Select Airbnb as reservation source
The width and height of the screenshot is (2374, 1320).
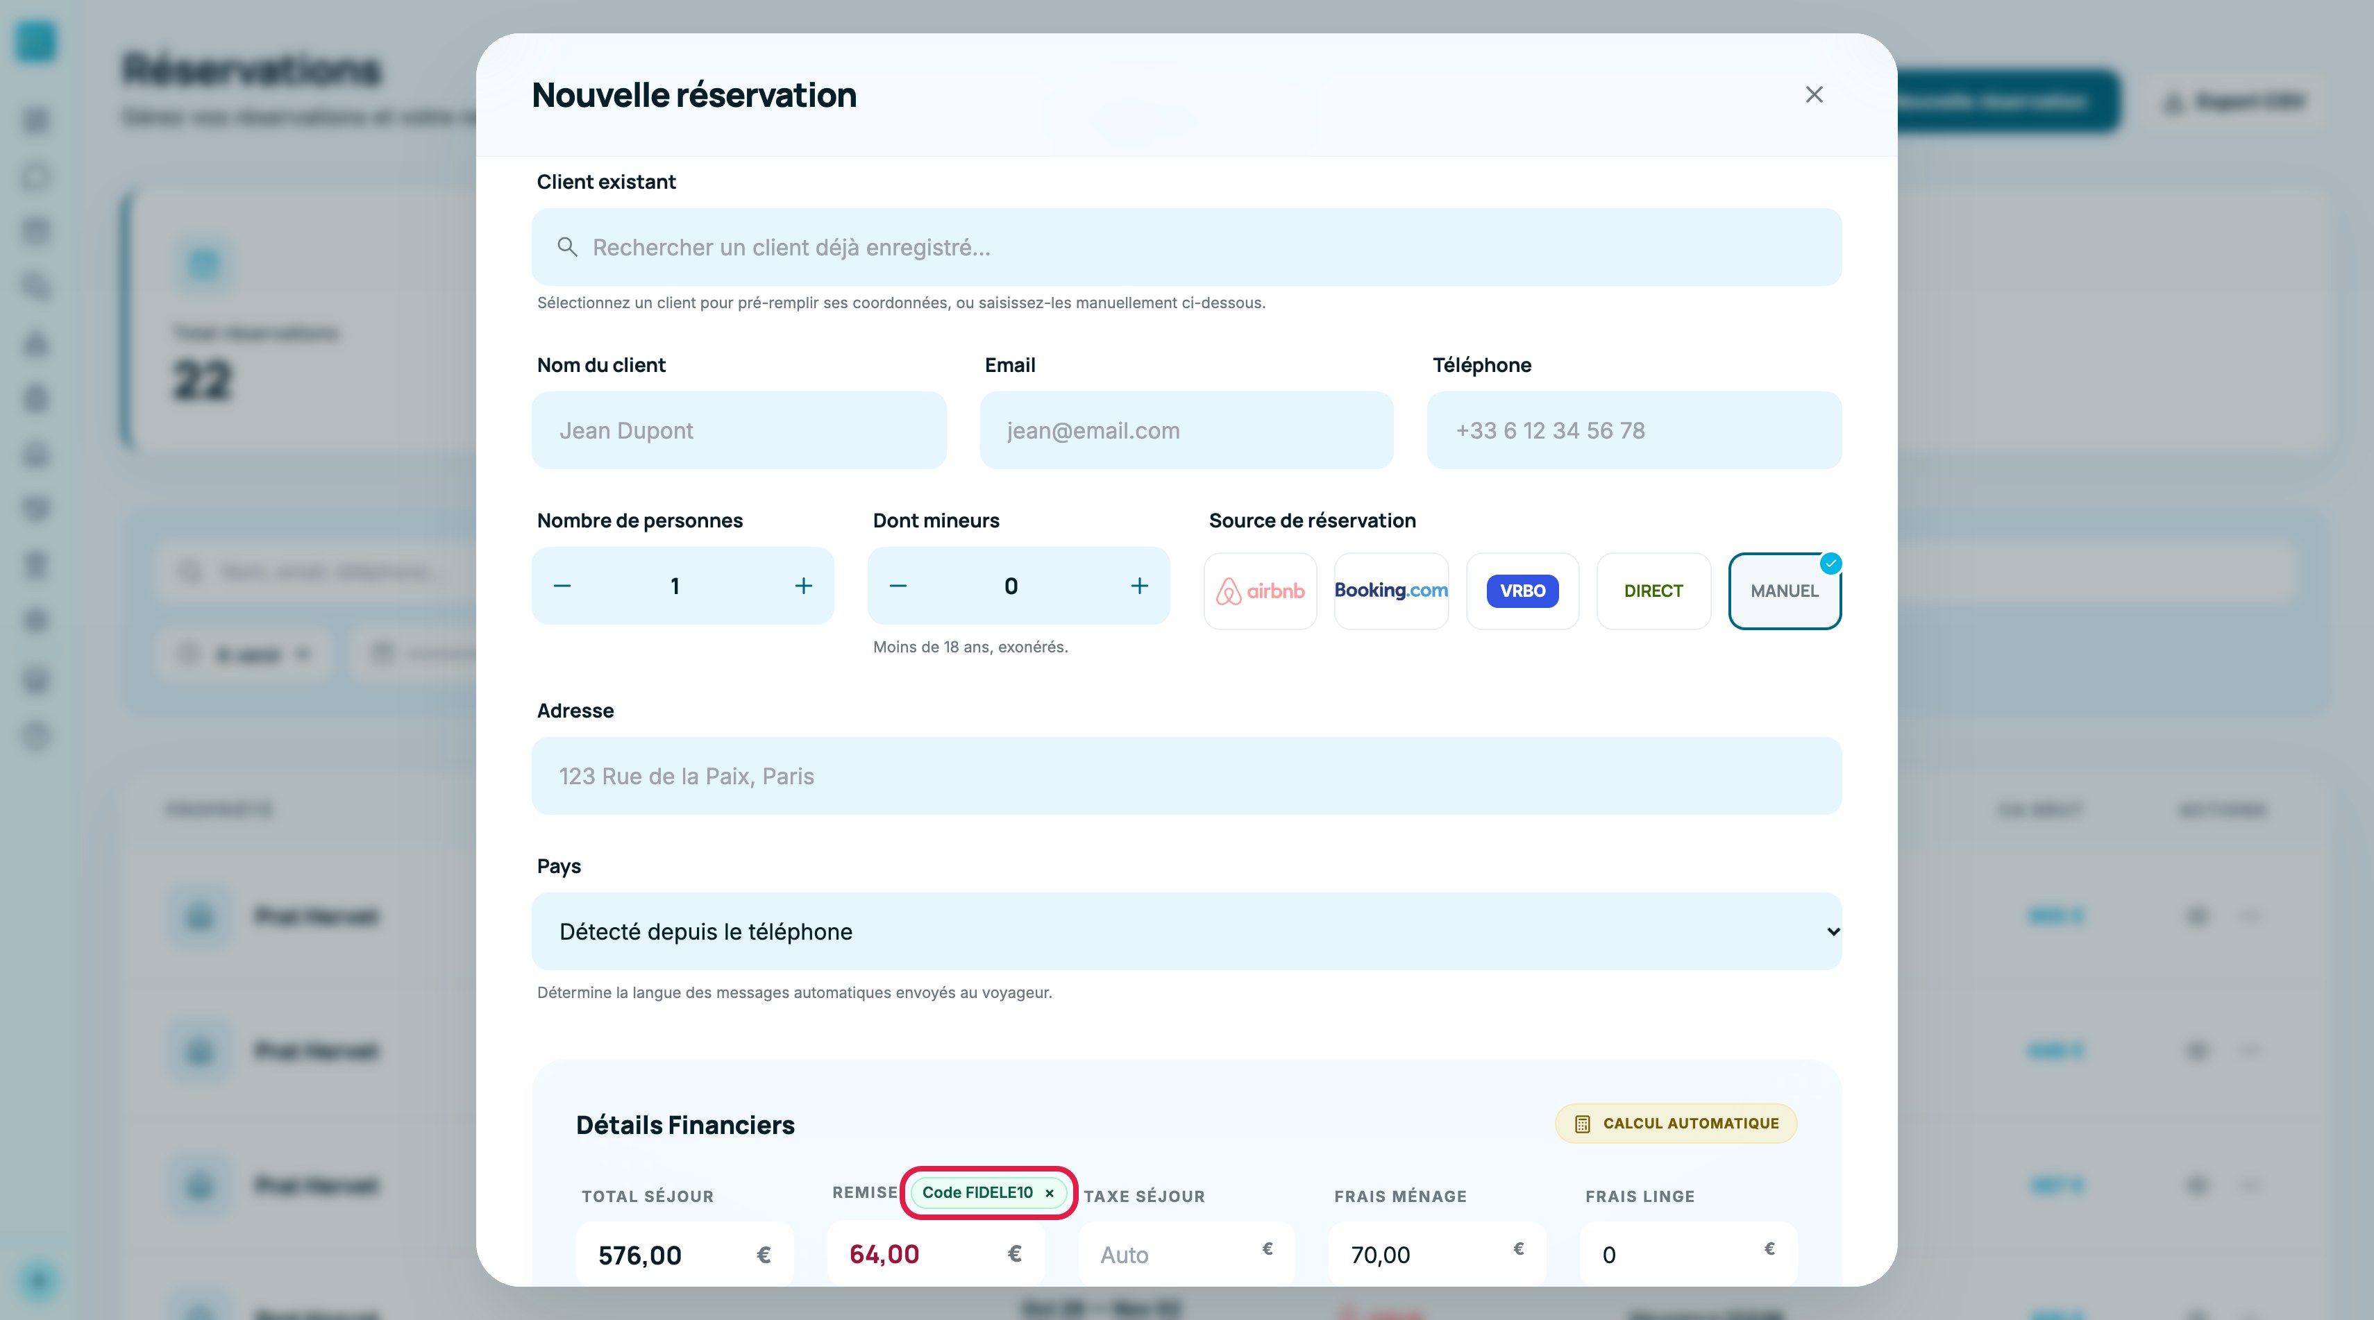pyautogui.click(x=1260, y=591)
